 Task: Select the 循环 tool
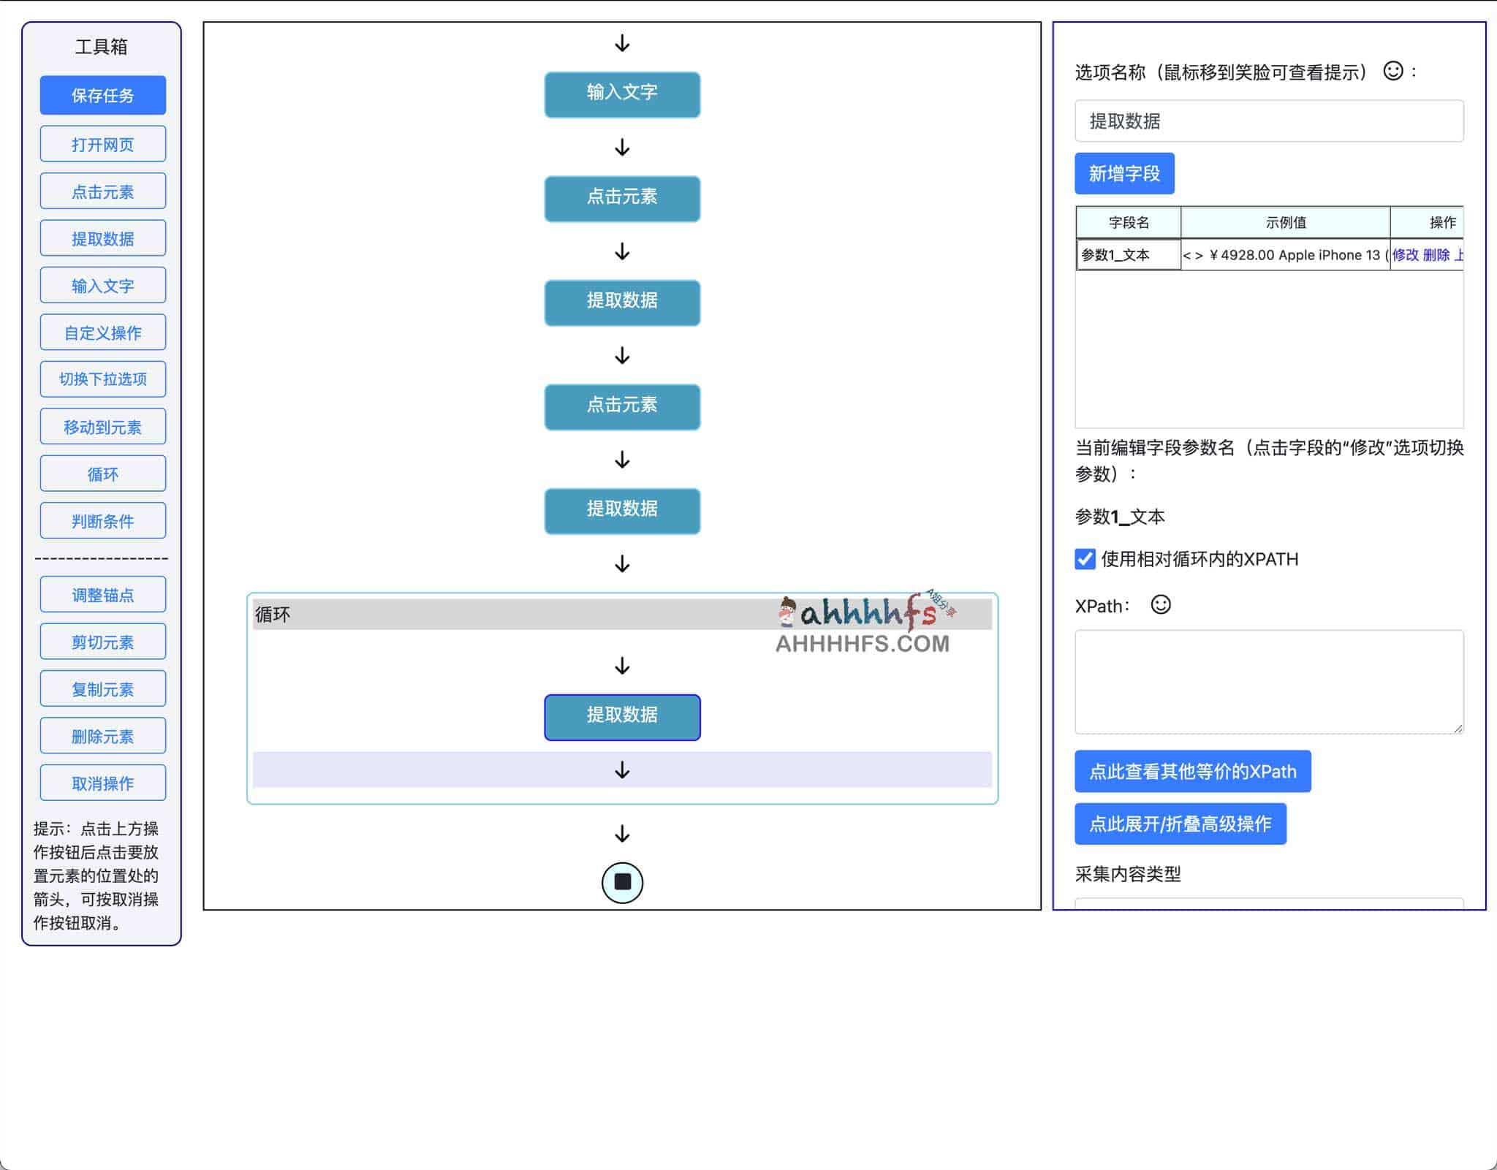pos(103,473)
